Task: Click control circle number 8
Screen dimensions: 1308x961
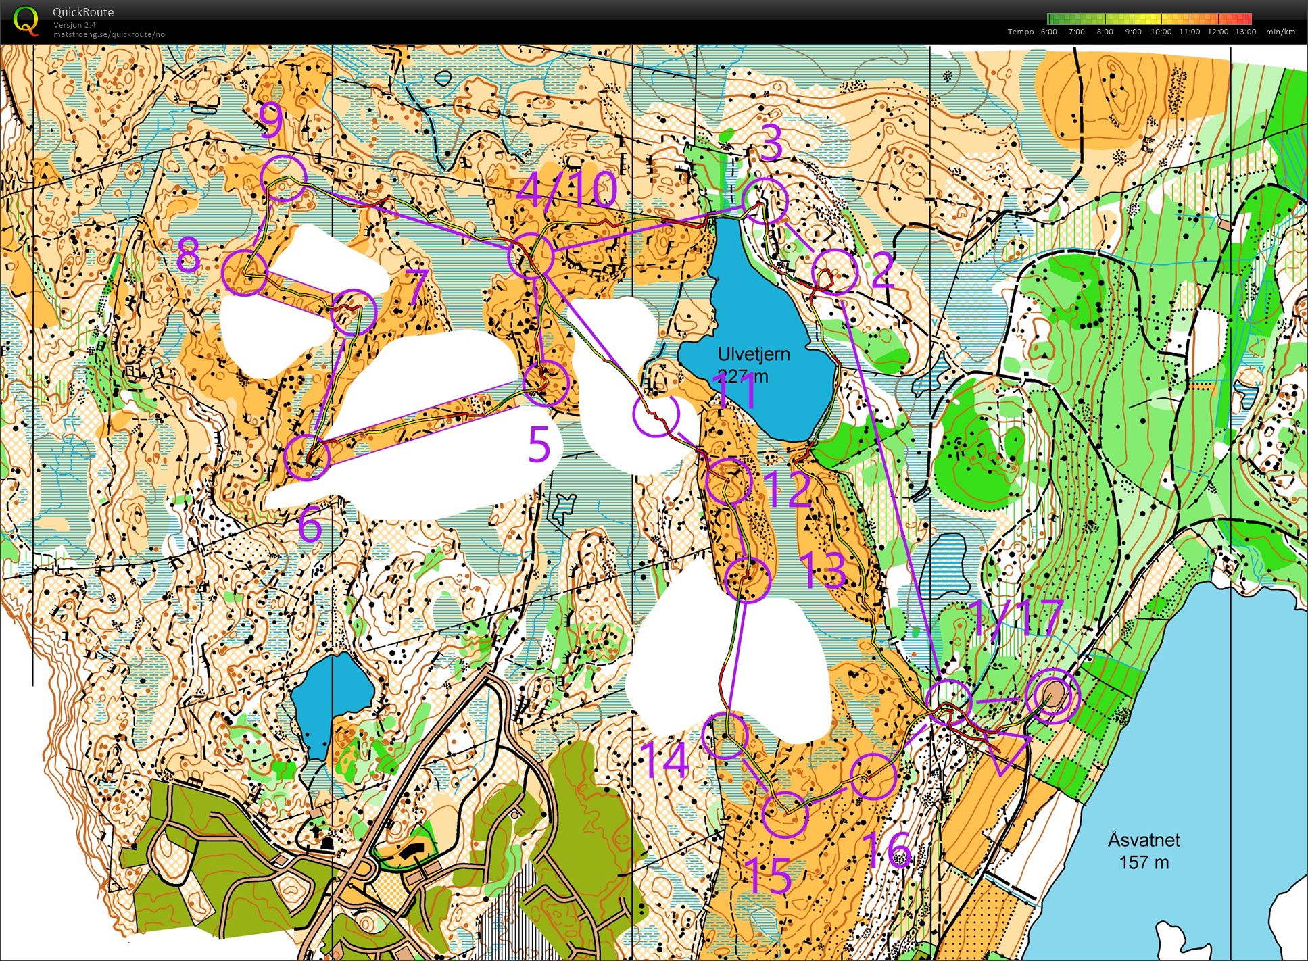Action: pos(244,272)
